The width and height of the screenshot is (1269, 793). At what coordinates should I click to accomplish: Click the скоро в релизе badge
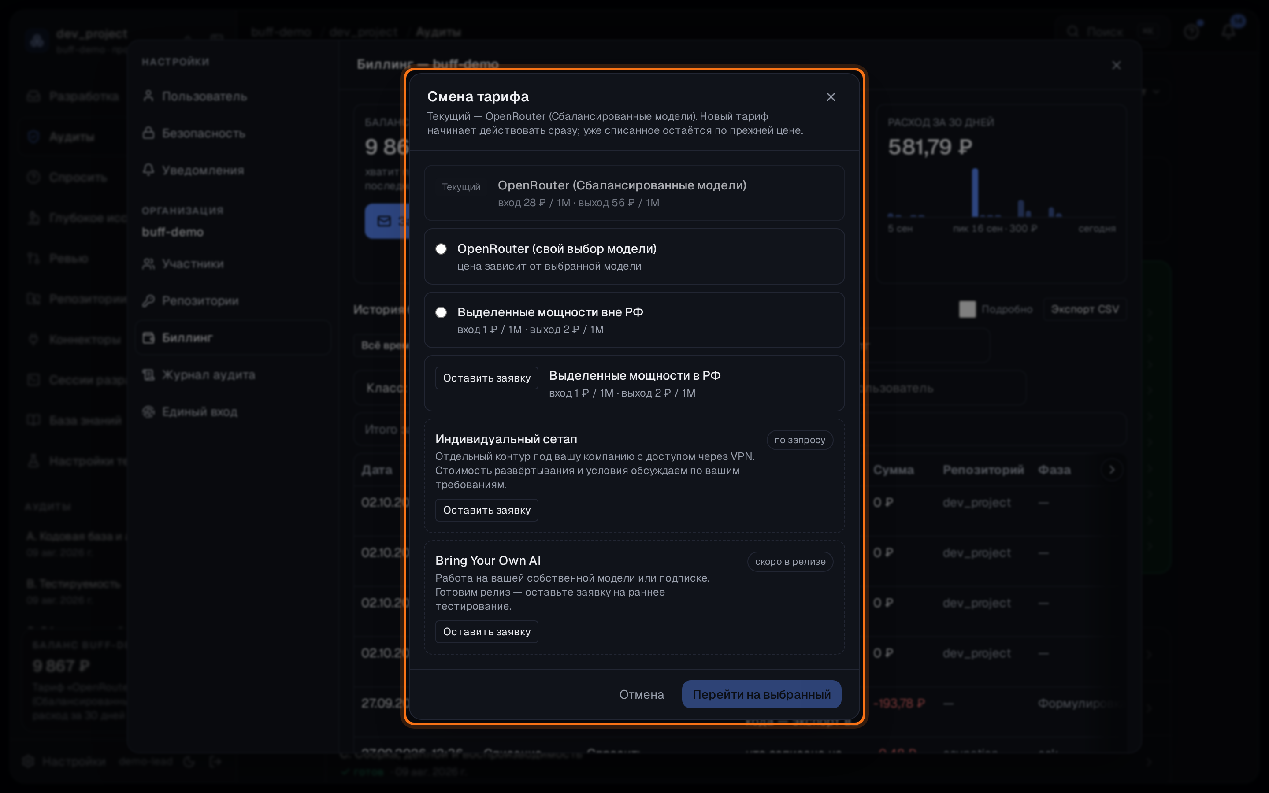790,562
